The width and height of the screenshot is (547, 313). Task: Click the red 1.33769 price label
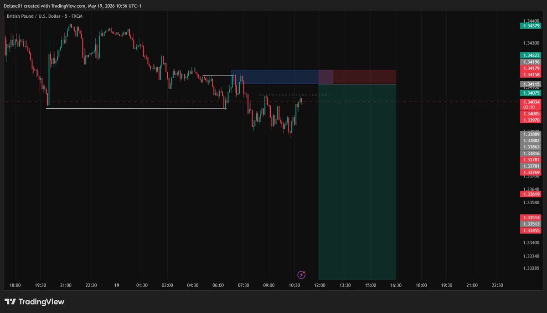coord(530,173)
